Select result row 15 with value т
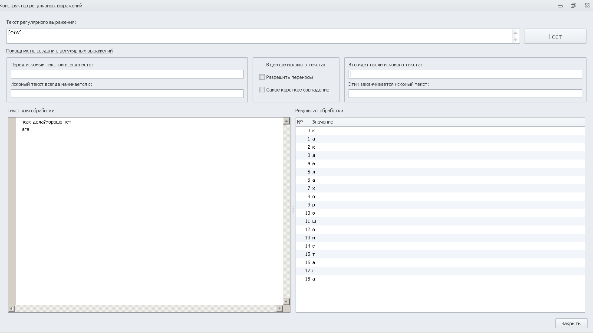Viewport: 593px width, 333px height. click(x=440, y=254)
